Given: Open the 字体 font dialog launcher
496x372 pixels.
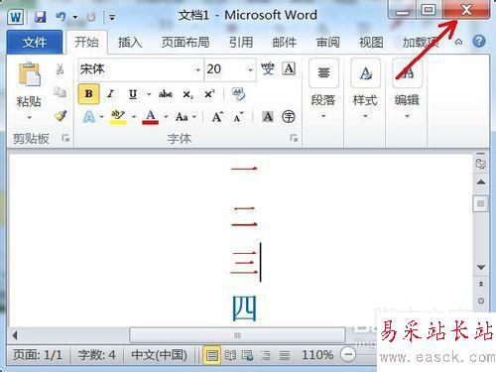Looking at the screenshot, I should coord(294,138).
